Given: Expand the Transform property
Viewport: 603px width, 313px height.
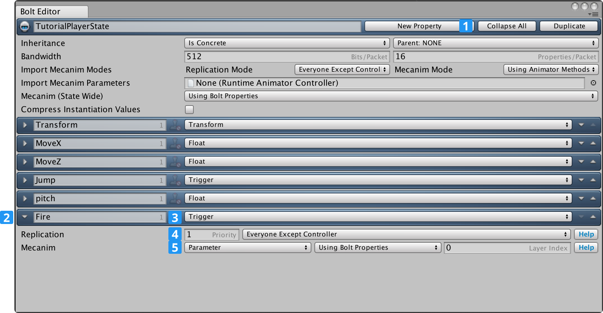Looking at the screenshot, I should pyautogui.click(x=25, y=125).
